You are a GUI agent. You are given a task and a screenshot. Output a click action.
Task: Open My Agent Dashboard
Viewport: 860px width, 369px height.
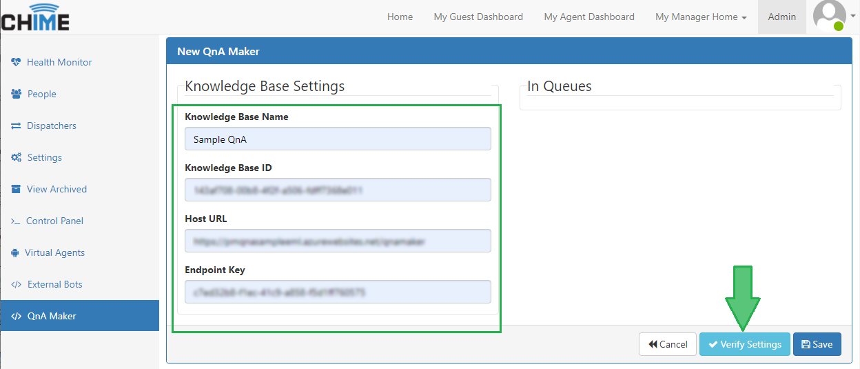pos(589,17)
